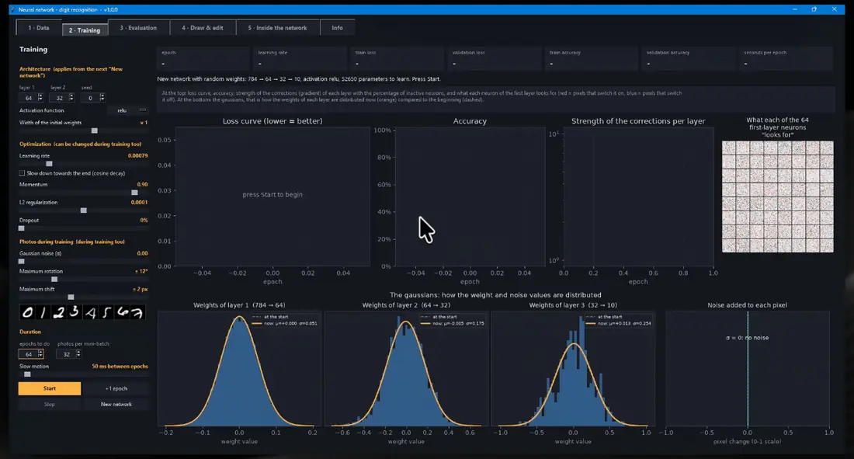Click the learning rate stat card
Screen dimensions: 854x459
click(300, 58)
